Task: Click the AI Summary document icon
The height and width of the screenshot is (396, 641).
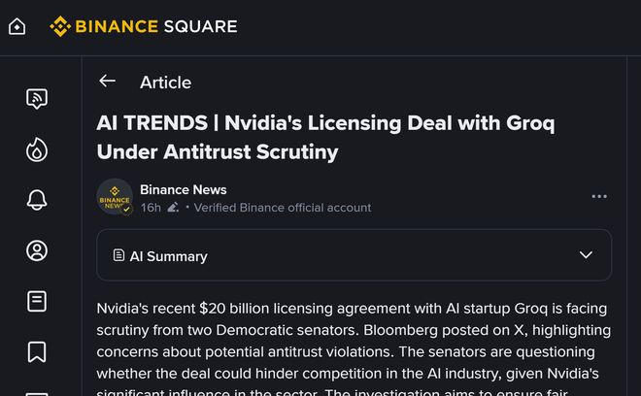Action: (118, 255)
